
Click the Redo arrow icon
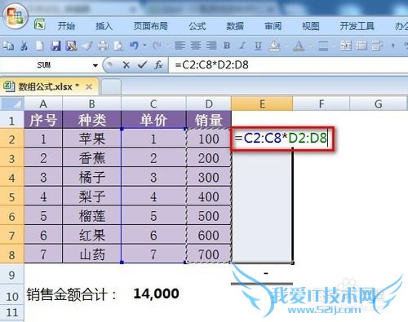(157, 46)
